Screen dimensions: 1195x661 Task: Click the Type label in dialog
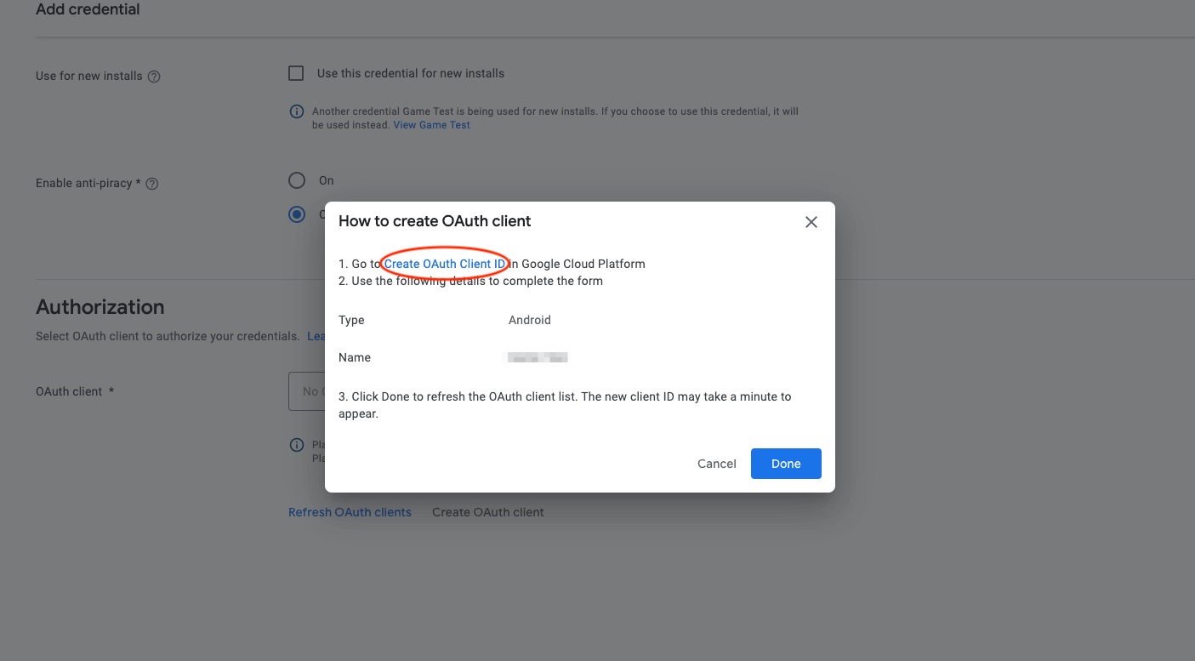click(351, 320)
